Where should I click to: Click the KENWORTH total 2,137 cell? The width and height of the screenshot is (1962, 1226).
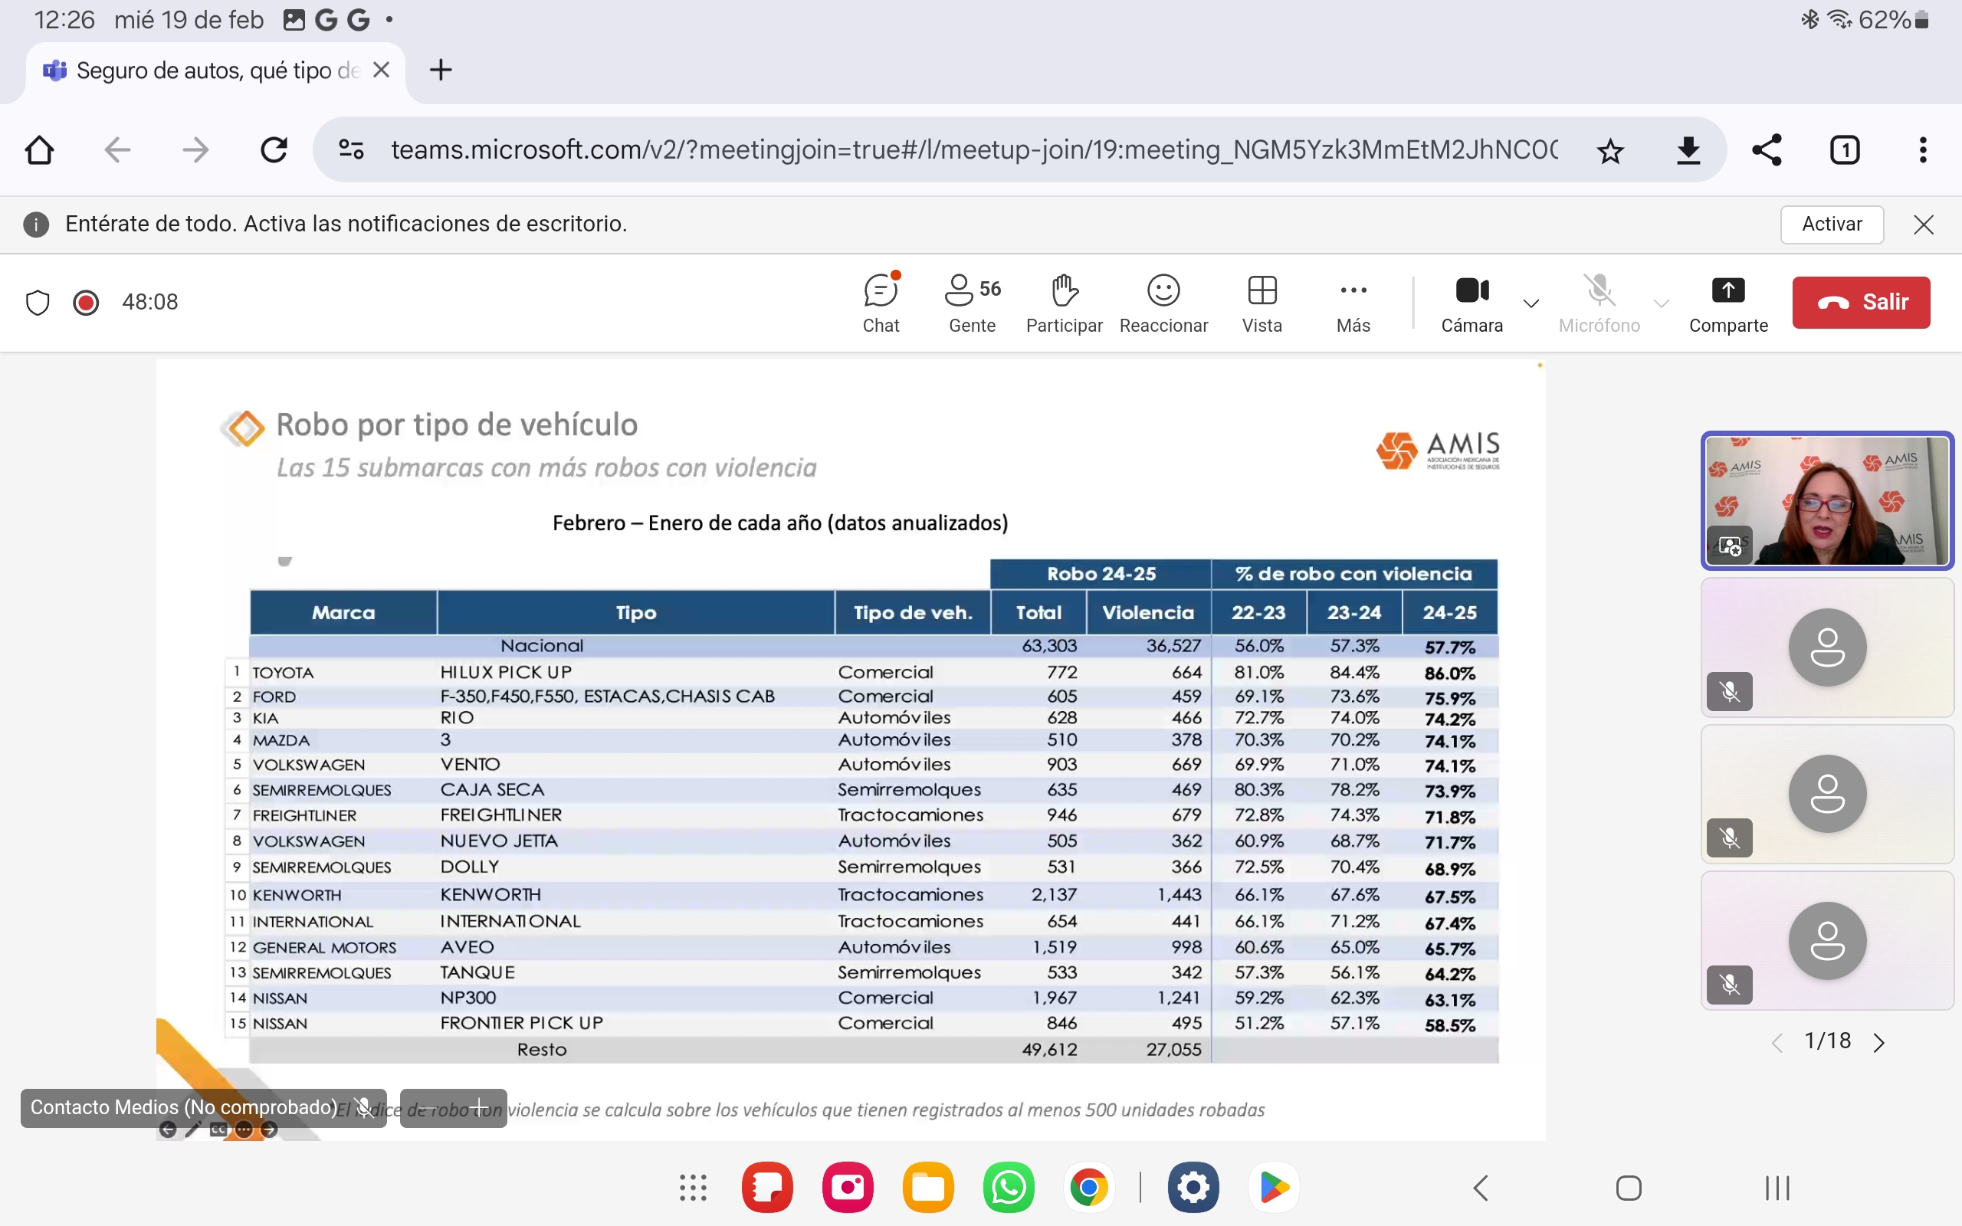coord(1054,894)
